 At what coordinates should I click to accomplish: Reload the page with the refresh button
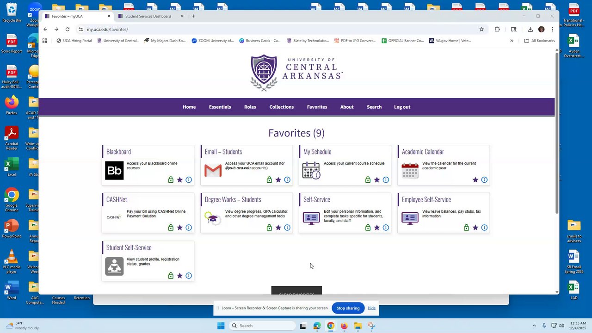pyautogui.click(x=68, y=29)
